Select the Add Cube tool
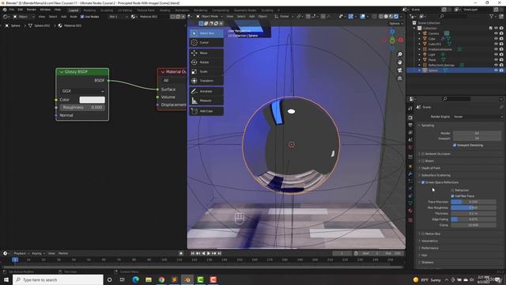This screenshot has width=506, height=285. pyautogui.click(x=206, y=111)
